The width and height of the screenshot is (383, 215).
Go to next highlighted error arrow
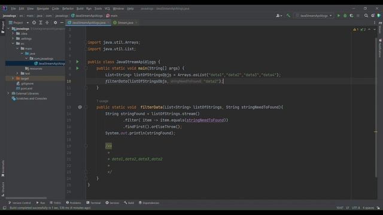click(x=375, y=29)
